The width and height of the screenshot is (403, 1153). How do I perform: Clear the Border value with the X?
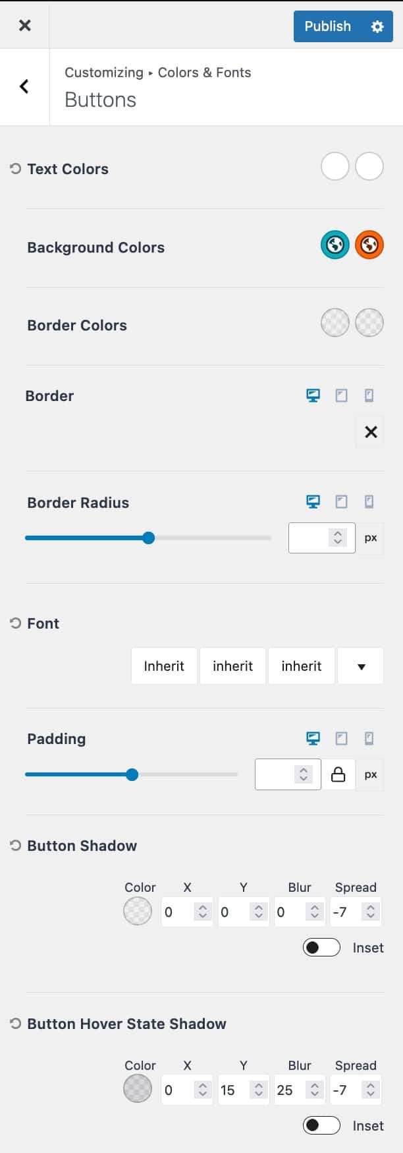click(369, 431)
